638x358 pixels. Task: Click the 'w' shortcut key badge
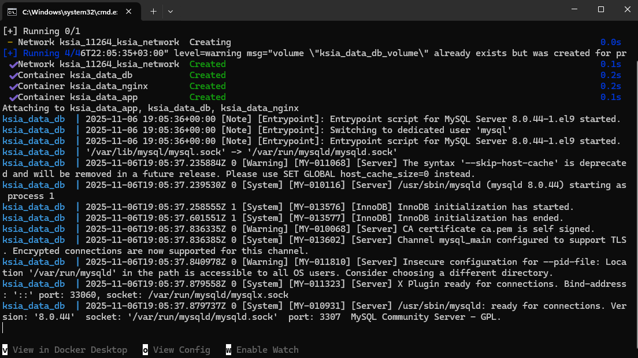pos(229,349)
